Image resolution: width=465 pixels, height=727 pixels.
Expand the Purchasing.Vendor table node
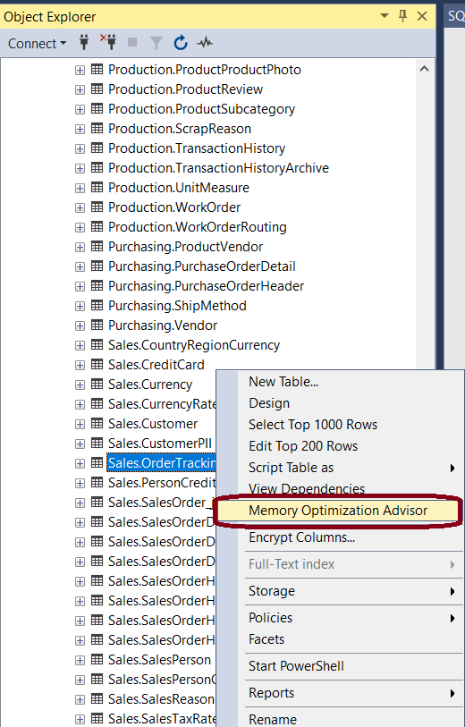[x=80, y=326]
